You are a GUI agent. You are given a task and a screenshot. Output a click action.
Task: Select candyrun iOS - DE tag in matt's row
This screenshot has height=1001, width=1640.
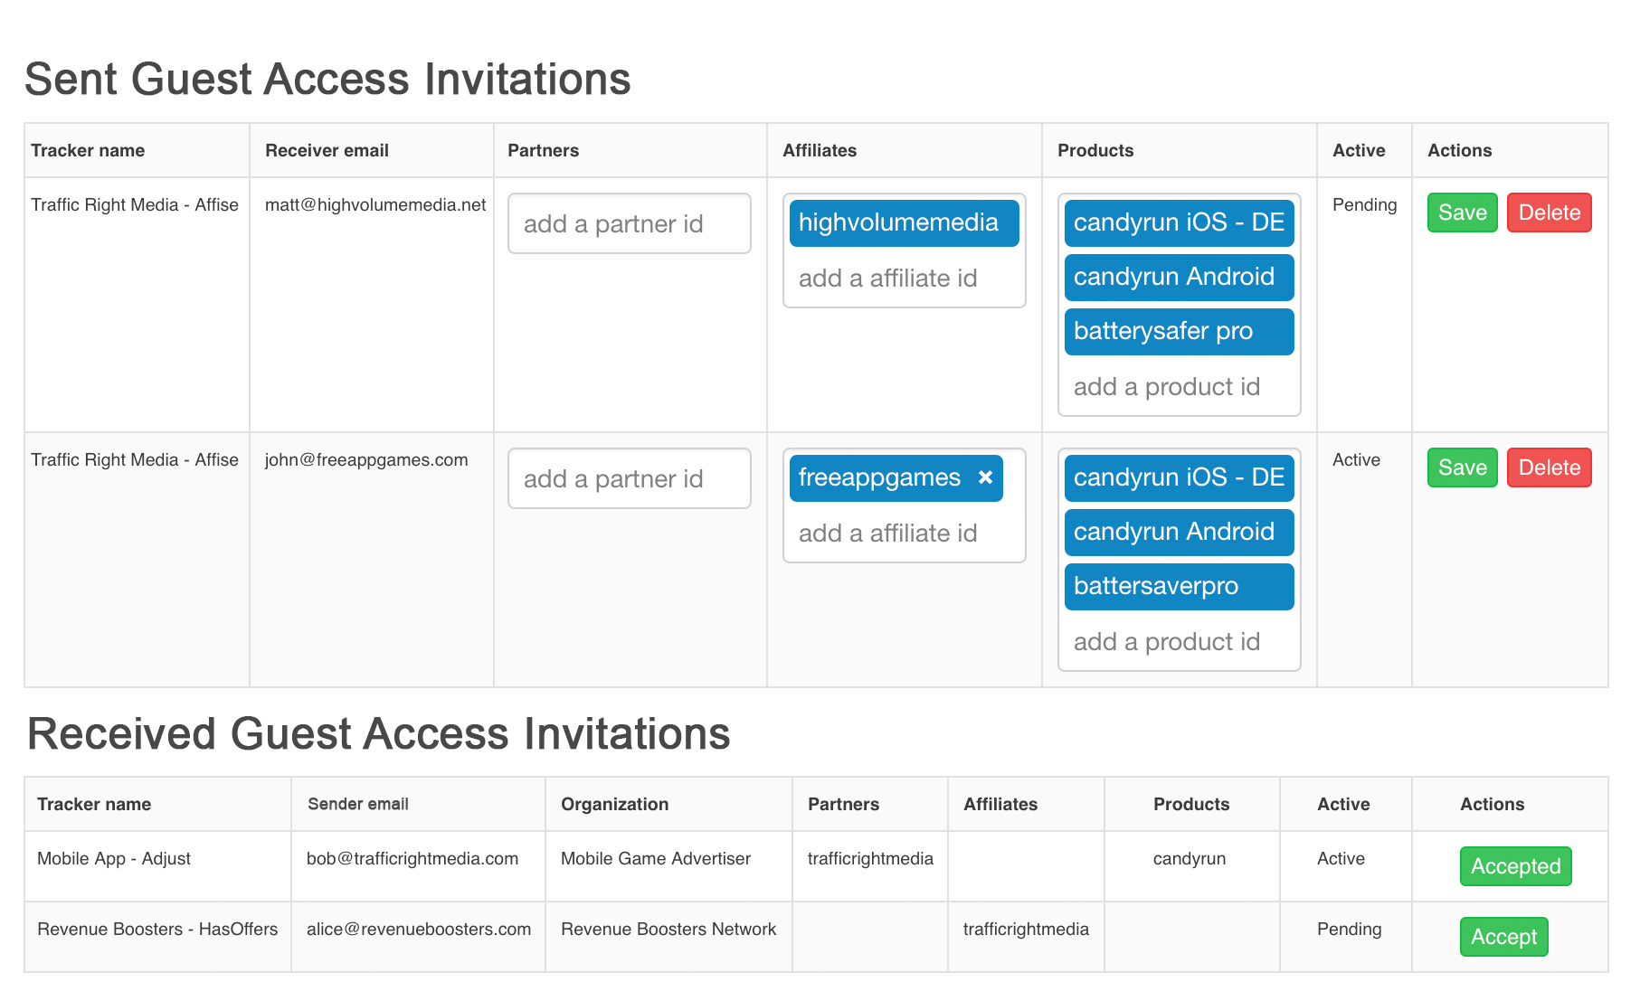pyautogui.click(x=1179, y=223)
